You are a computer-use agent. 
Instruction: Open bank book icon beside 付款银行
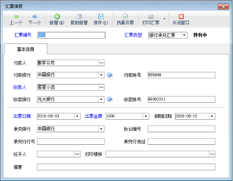click(110, 75)
